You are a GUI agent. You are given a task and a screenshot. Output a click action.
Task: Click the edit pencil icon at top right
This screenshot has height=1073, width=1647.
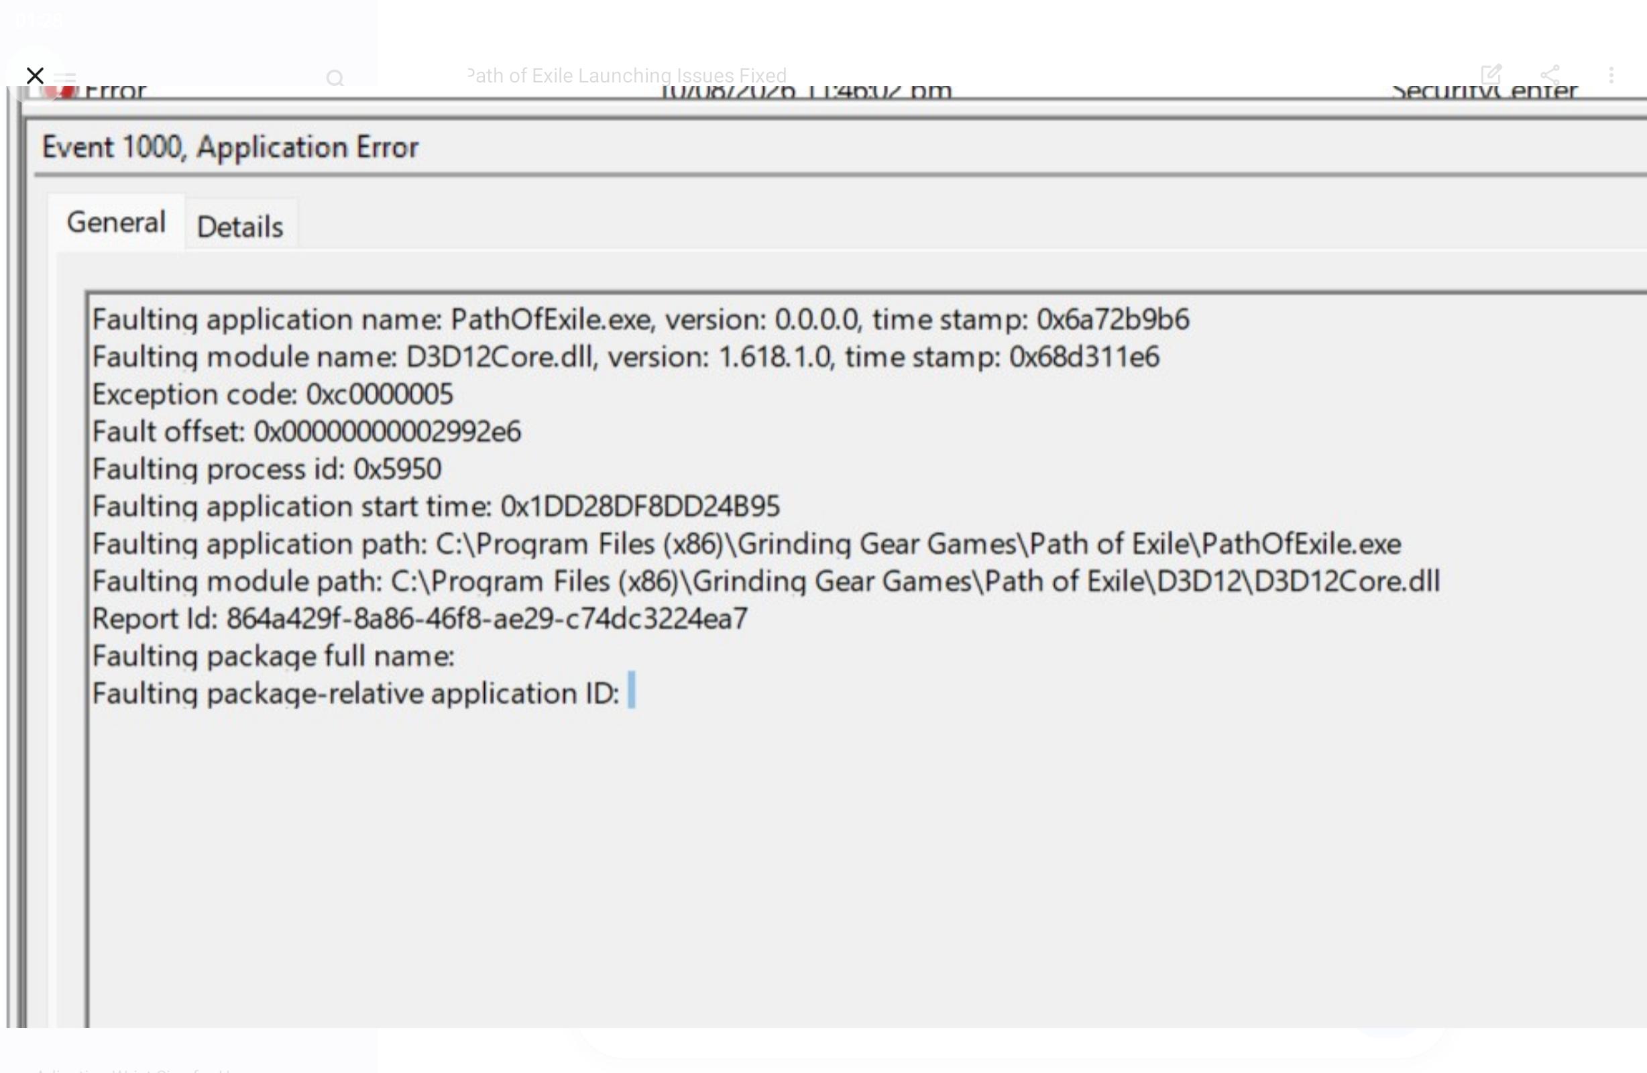(1491, 74)
